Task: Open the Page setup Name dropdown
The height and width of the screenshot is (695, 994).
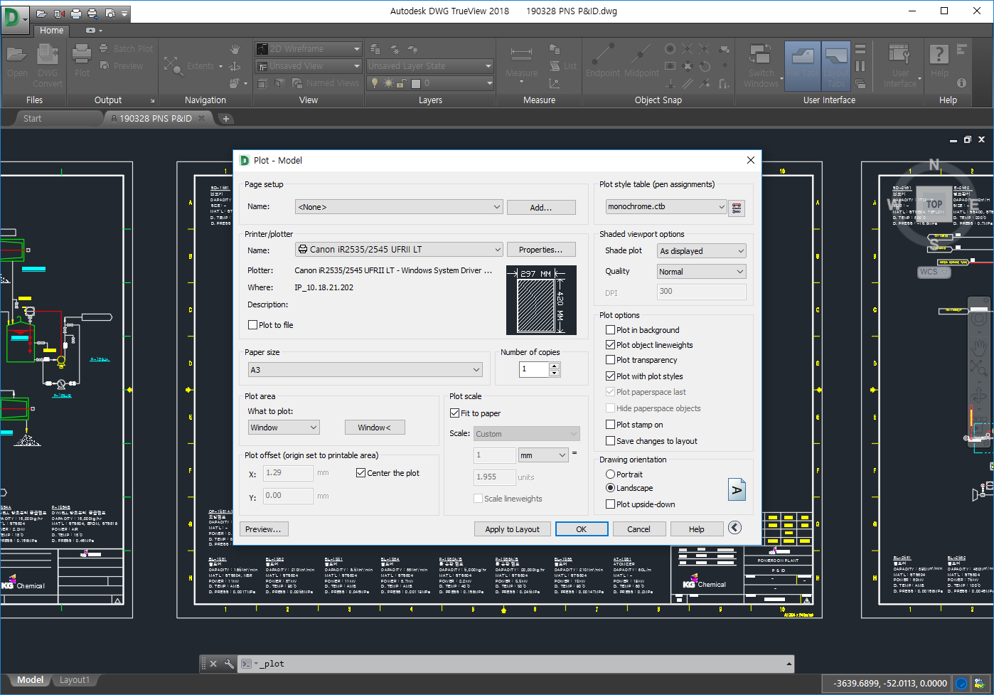Action: 399,207
